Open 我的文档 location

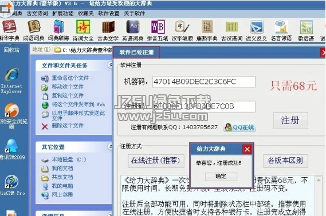coord(62,169)
